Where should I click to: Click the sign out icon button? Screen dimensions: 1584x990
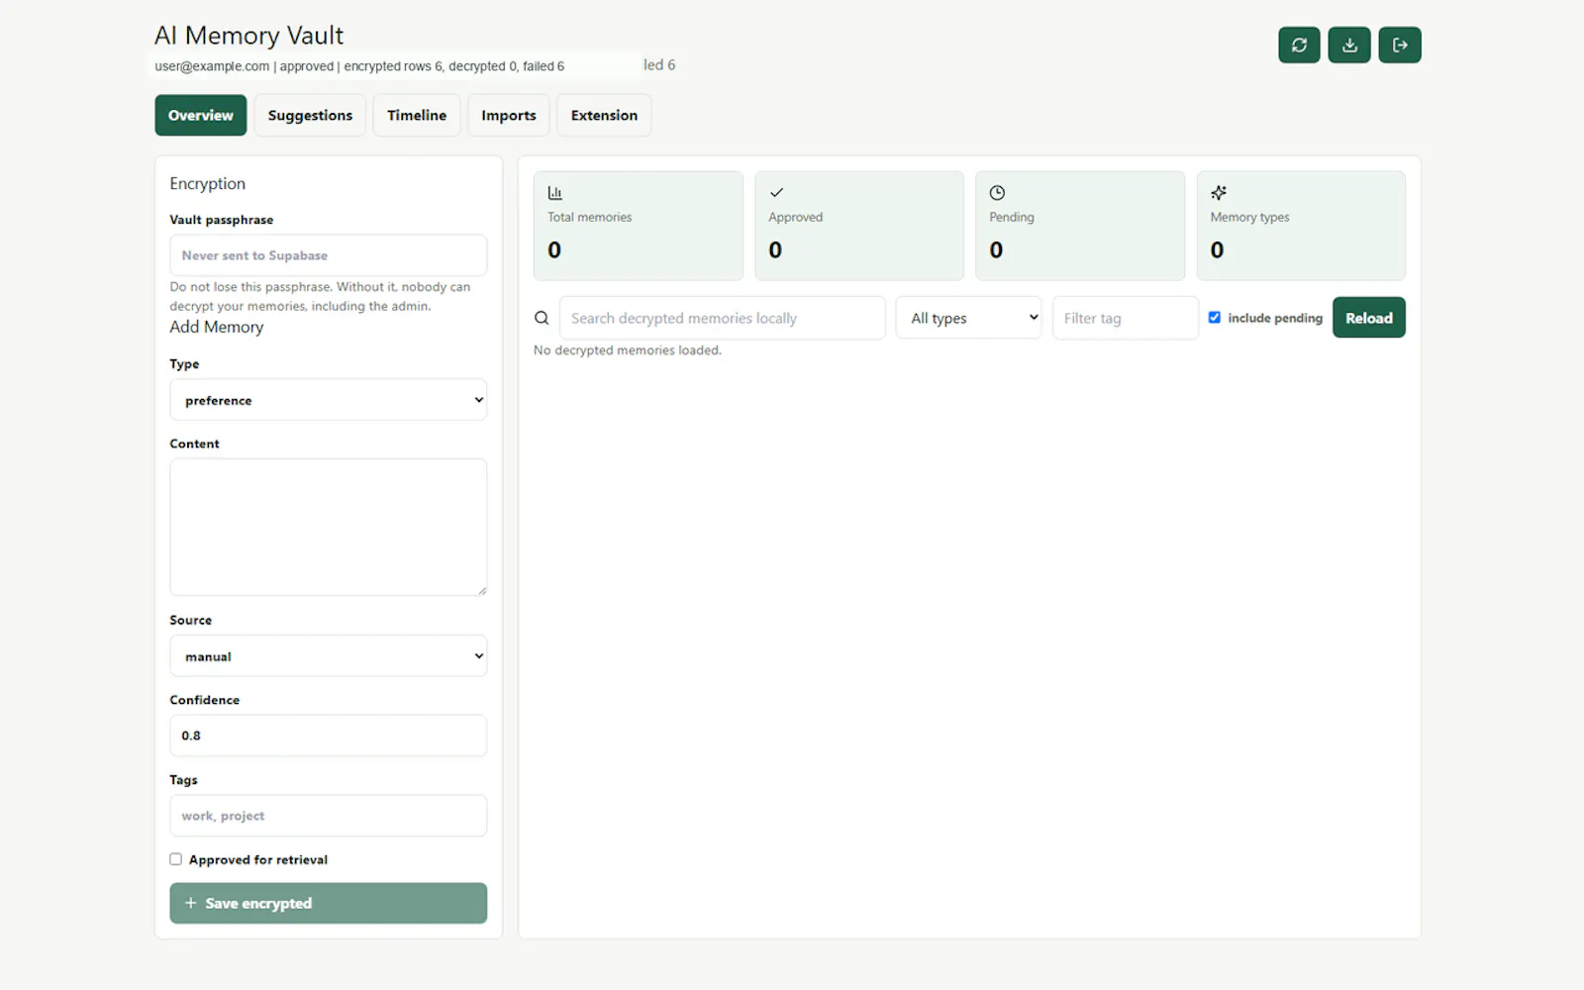[1400, 45]
